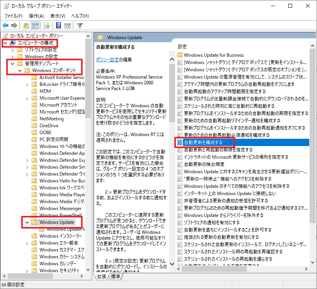Click settings list vertical scroll up arrow
Viewport: 317px width, 289px height.
[312, 46]
